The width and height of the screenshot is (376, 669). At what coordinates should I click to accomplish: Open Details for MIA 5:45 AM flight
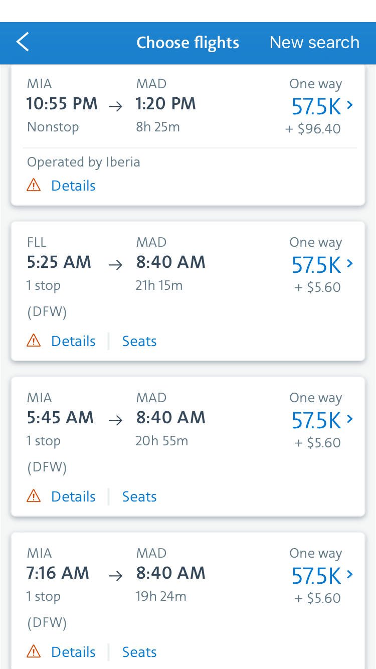pos(73,496)
